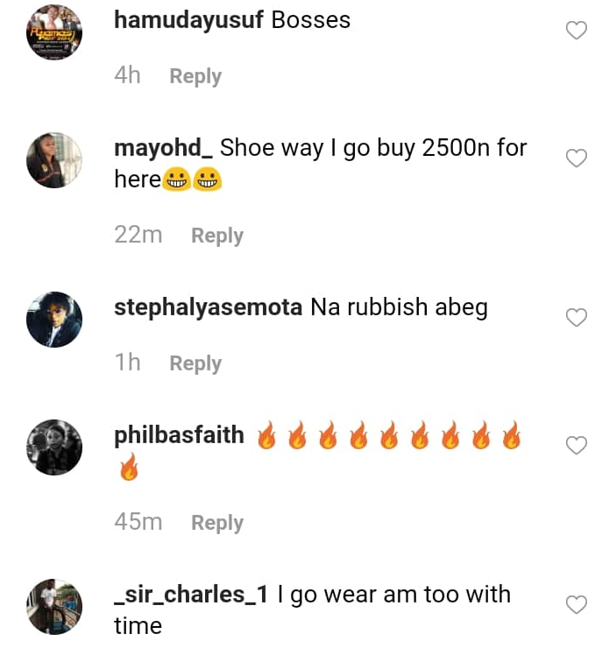Tap heart on mayohd_ comment
This screenshot has width=616, height=662.
click(576, 158)
